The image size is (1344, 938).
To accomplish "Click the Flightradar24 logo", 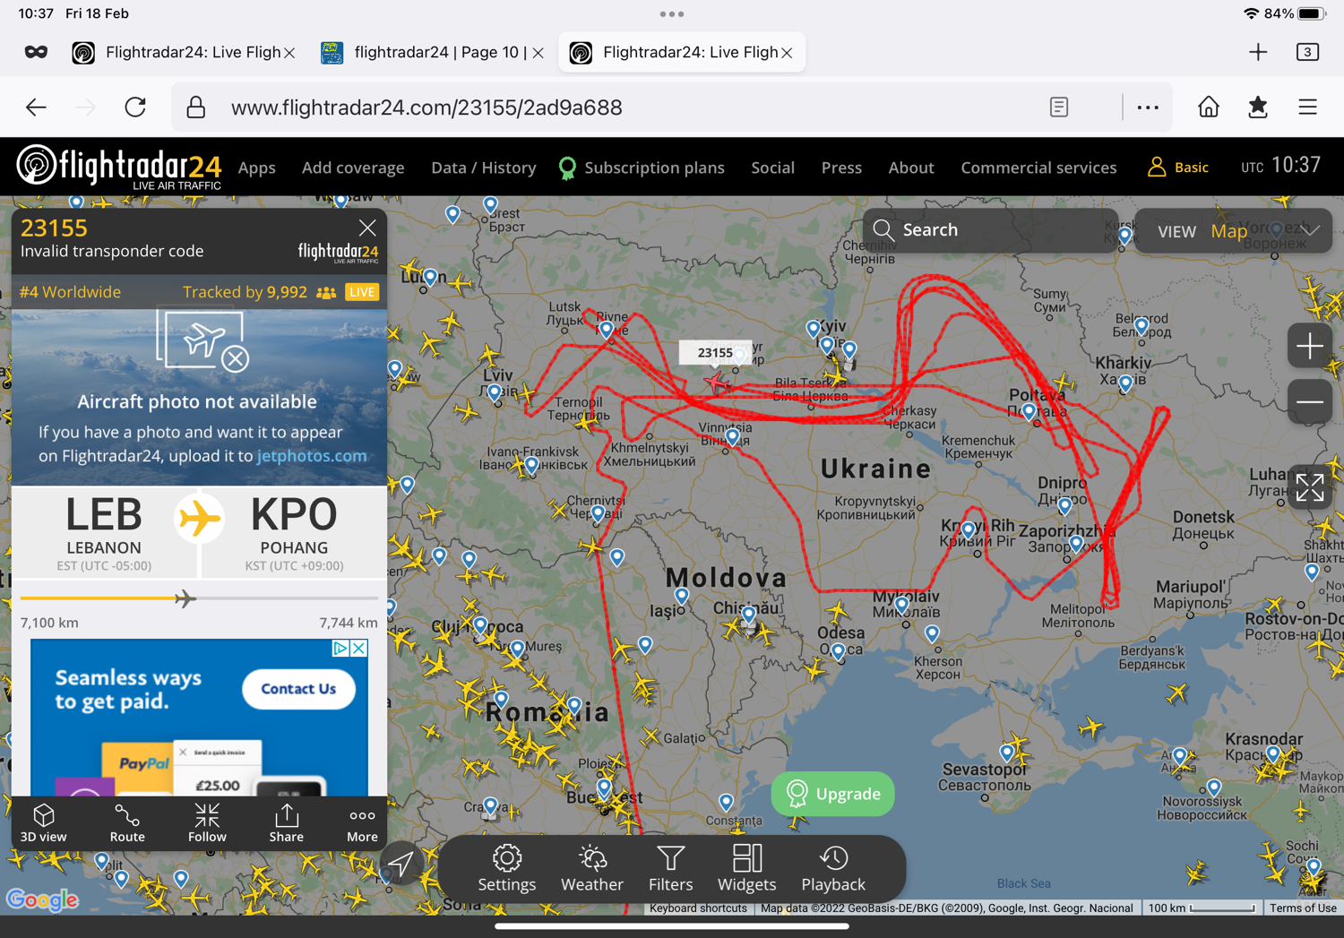I will [x=119, y=167].
